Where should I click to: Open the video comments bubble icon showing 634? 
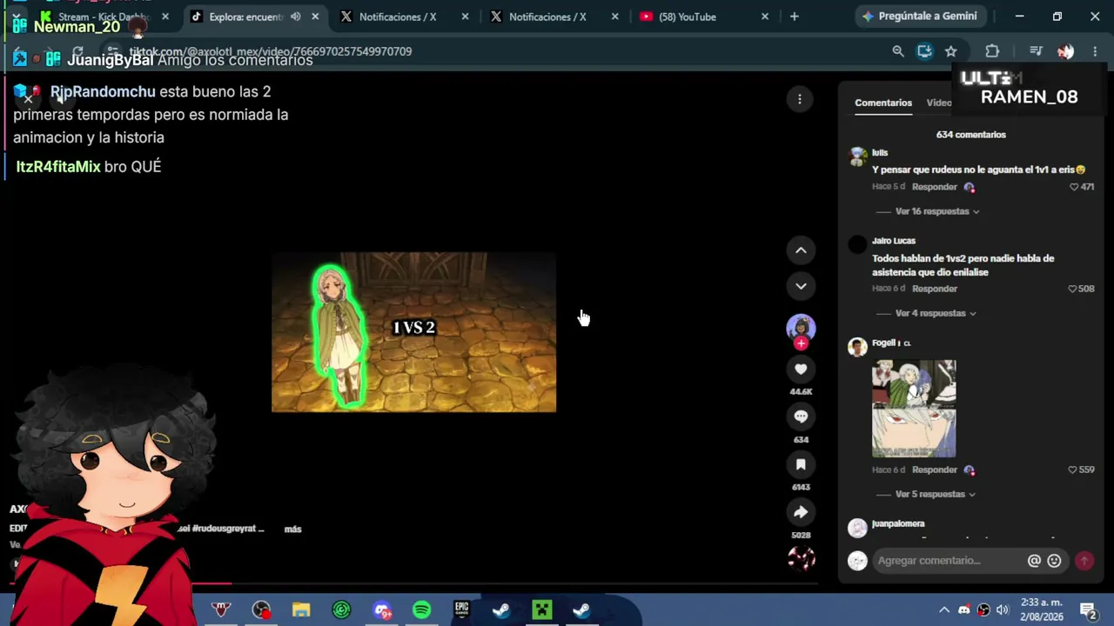(801, 416)
